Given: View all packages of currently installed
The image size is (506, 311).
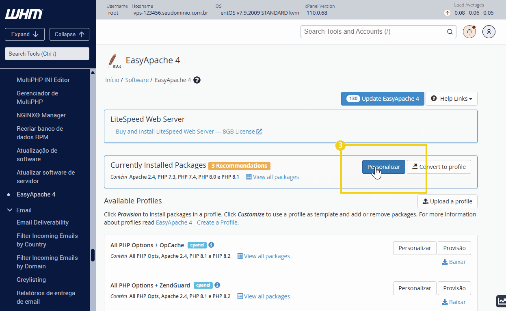Looking at the screenshot, I should point(272,177).
